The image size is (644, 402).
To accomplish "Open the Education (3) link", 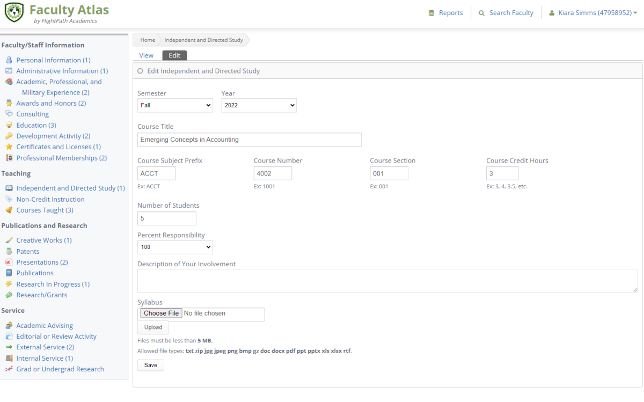I will [36, 125].
